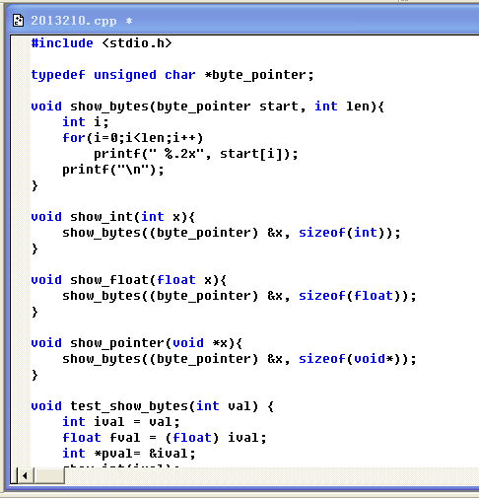Click the horizontal scrollbar thumb
The width and height of the screenshot is (479, 498).
tap(49, 475)
